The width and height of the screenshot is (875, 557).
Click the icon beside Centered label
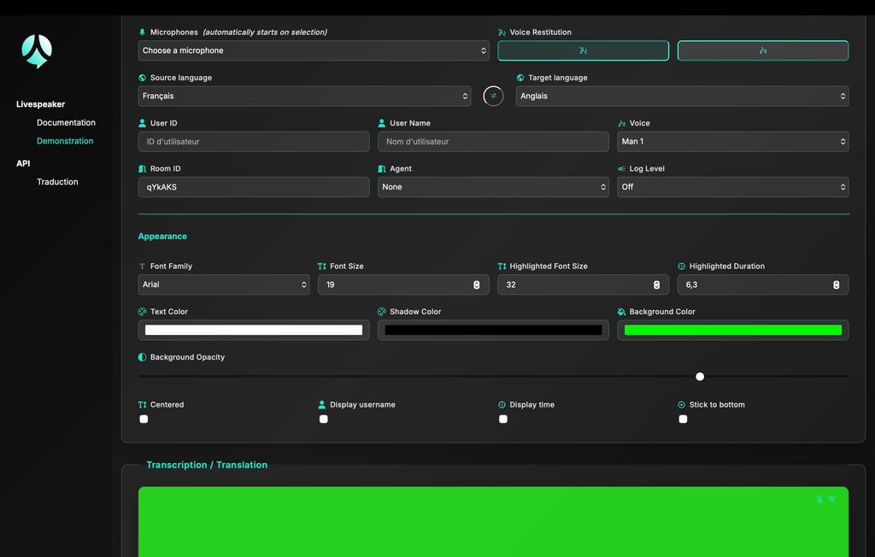[x=143, y=405]
